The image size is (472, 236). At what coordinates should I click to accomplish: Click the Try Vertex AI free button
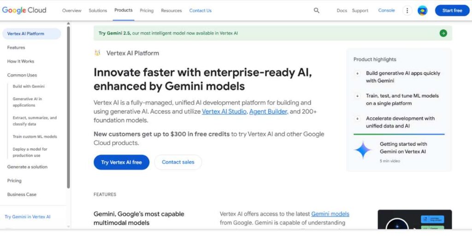[121, 162]
